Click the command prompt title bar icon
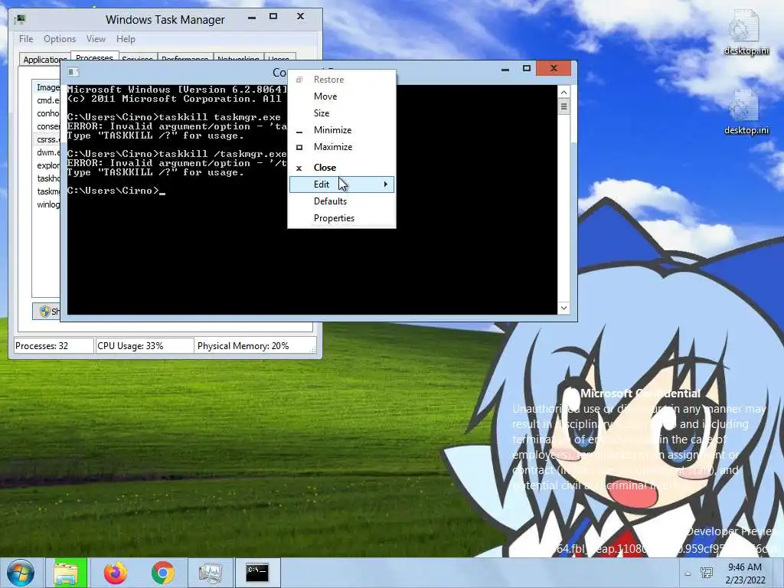Screen dimensions: 784x588 (x=73, y=72)
